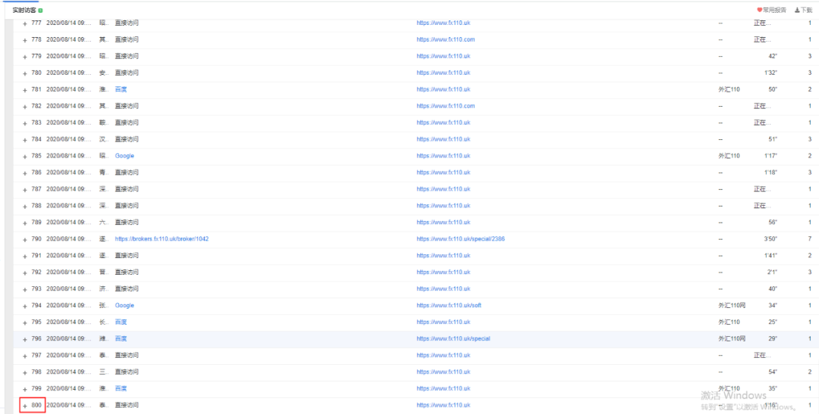The width and height of the screenshot is (819, 414).
Task: Click plus icon on row 794
Action: (25, 306)
